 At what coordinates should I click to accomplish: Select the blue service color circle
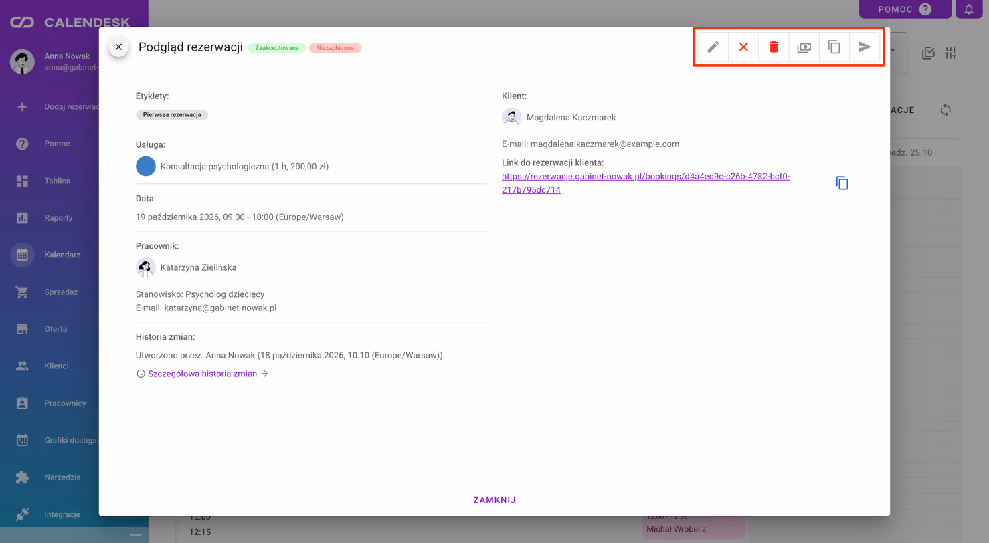(146, 167)
